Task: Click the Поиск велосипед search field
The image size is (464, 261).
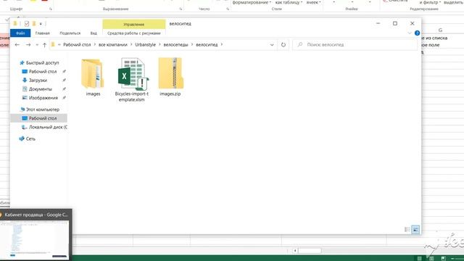Action: pyautogui.click(x=355, y=45)
